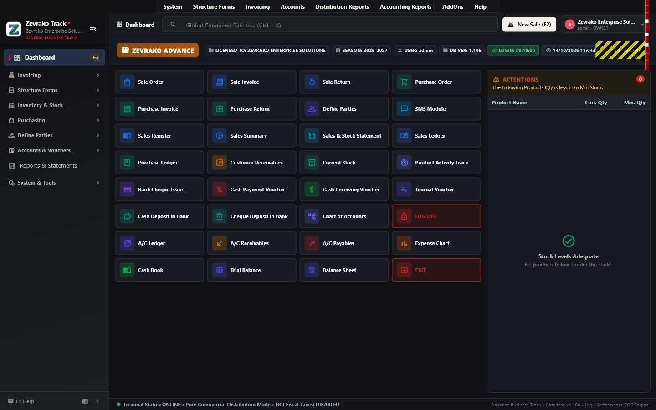Viewport: 656px width, 410px height.
Task: Open the Sale Order tile
Action: (x=159, y=82)
